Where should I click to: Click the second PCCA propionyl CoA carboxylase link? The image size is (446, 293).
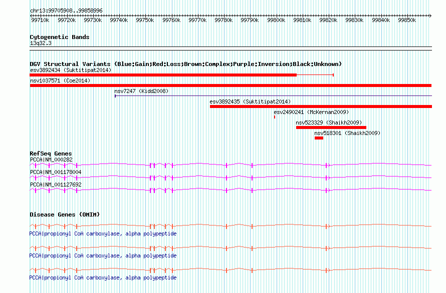[x=103, y=256]
